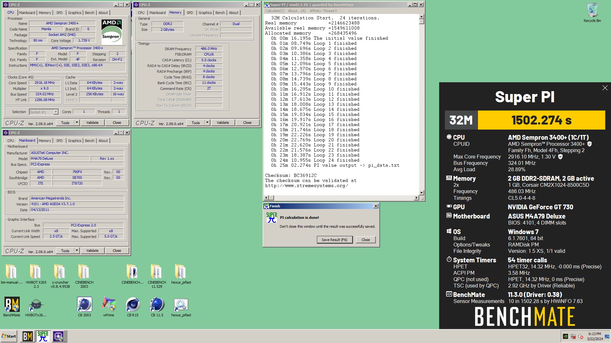The height and width of the screenshot is (343, 611).
Task: Click the Max Core Frequency verified badge
Action: tap(560, 157)
